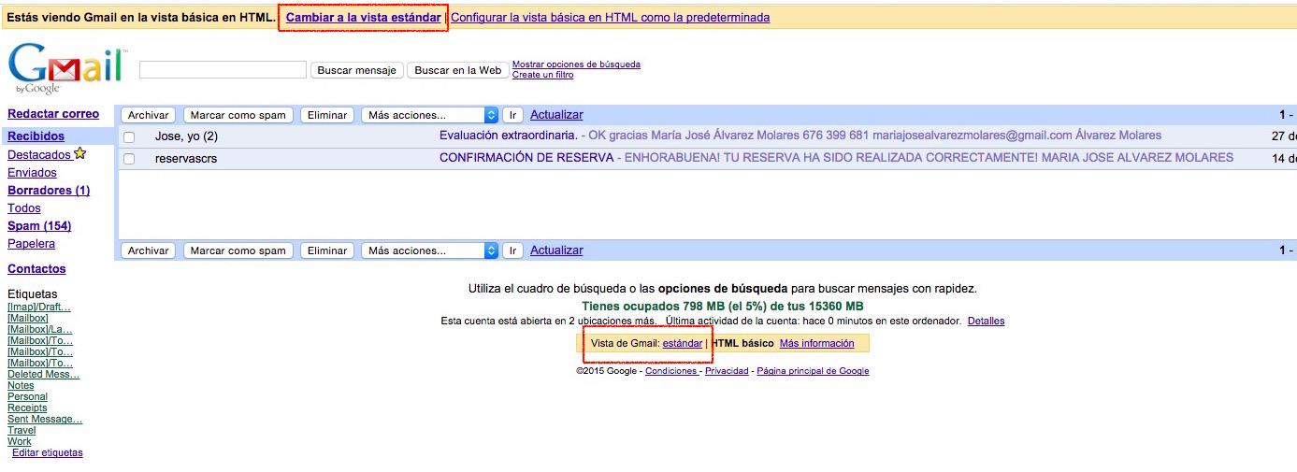The width and height of the screenshot is (1297, 472).
Task: Click the top Marcar como spam button
Action: coord(238,115)
